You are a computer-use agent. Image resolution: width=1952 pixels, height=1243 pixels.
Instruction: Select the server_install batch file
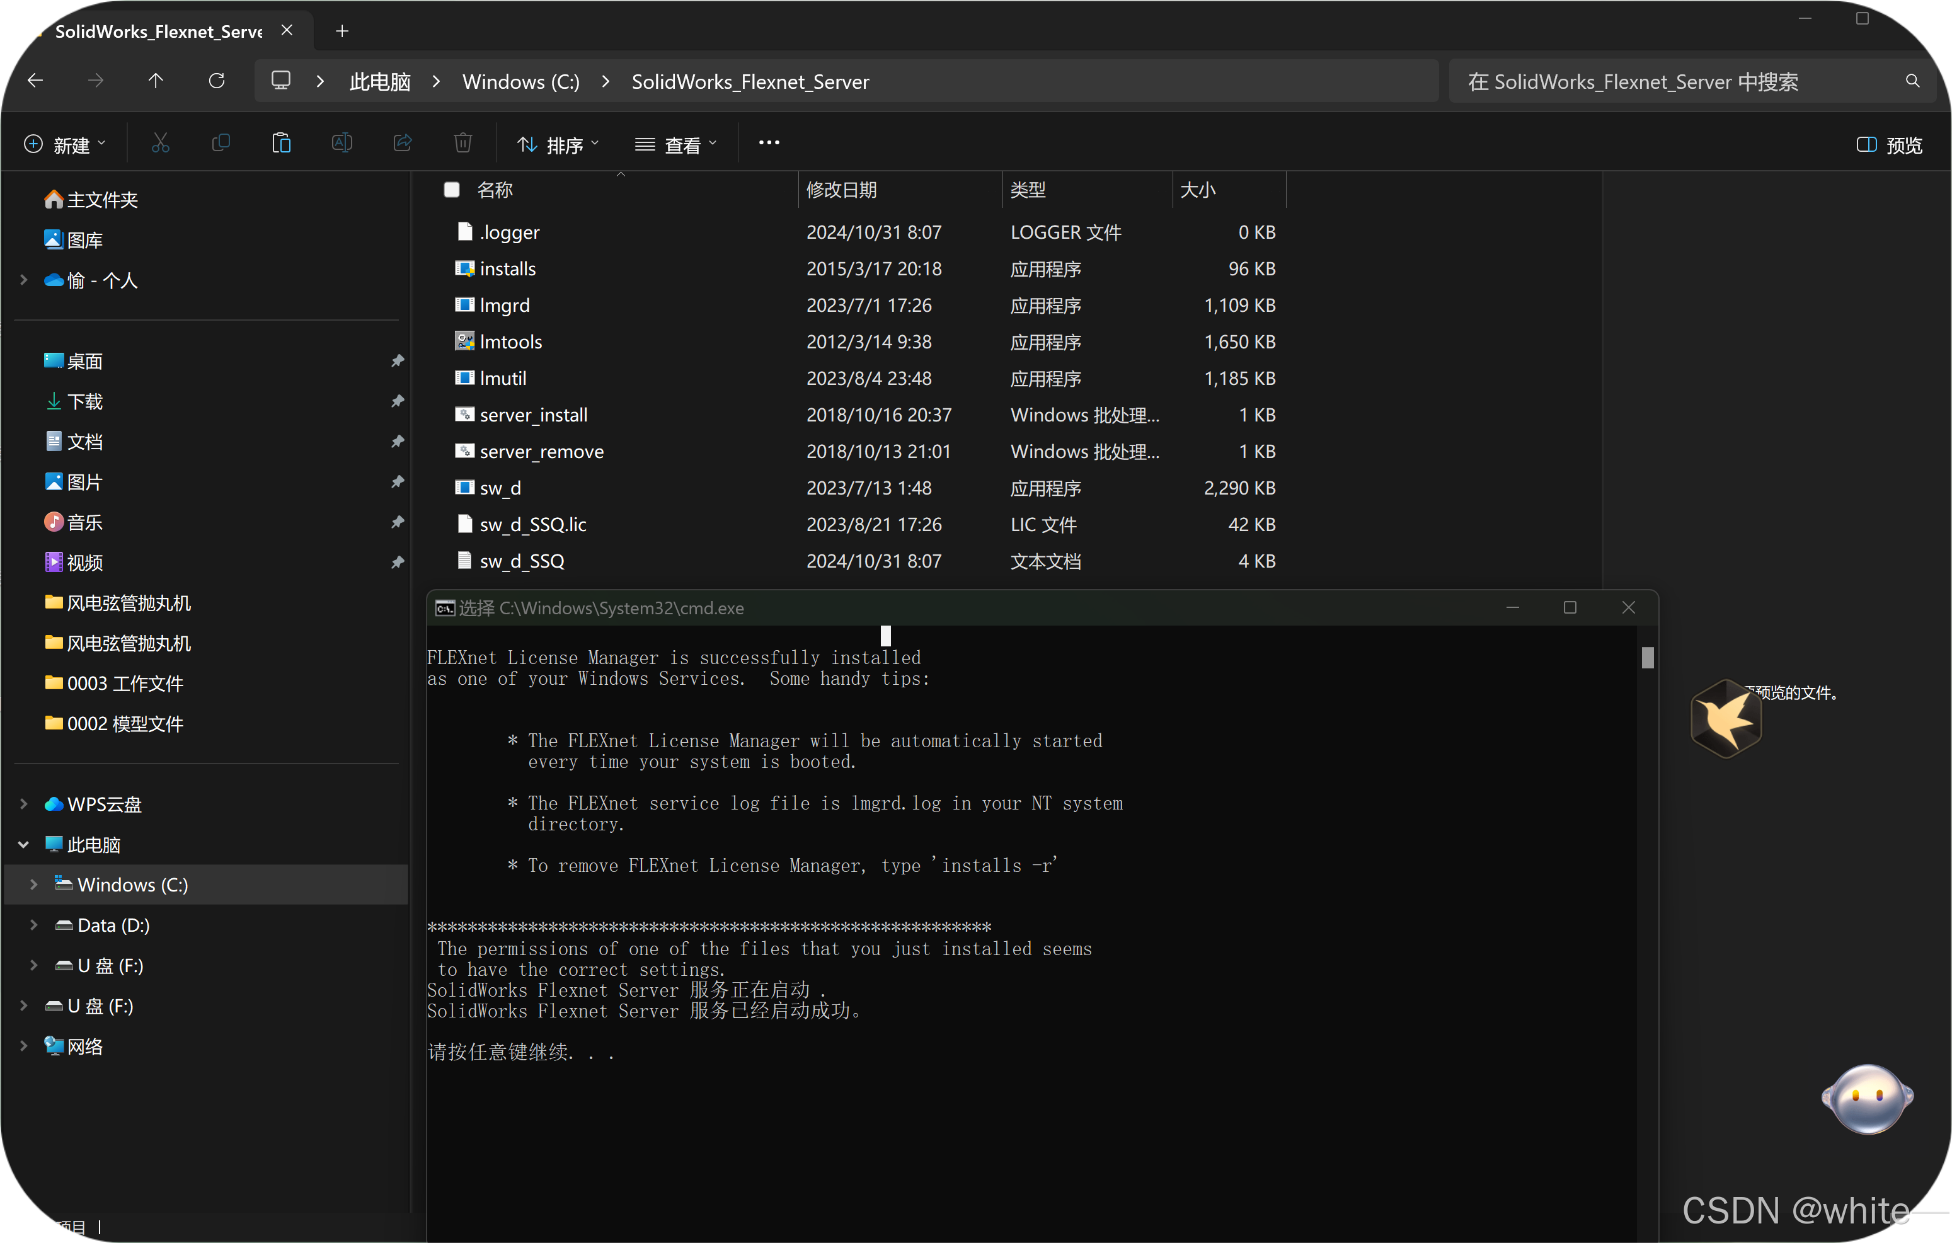[534, 415]
